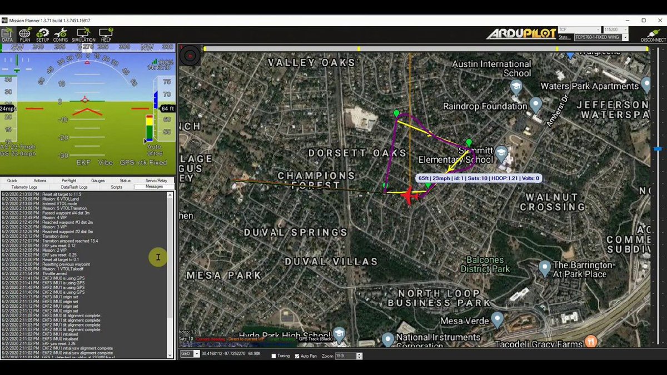Screen dimensions: 667x375
Task: Open the DATA flight data screen
Action: coord(7,35)
